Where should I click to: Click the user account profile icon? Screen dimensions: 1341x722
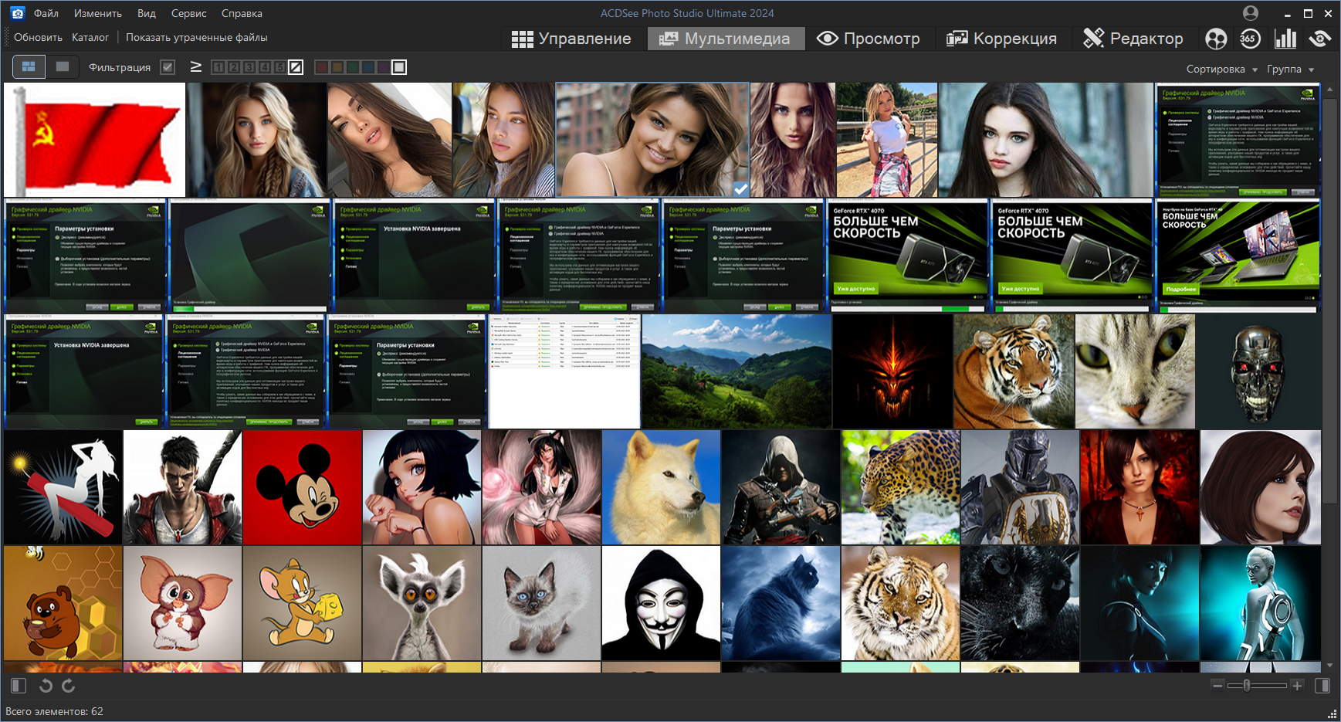pos(1251,13)
